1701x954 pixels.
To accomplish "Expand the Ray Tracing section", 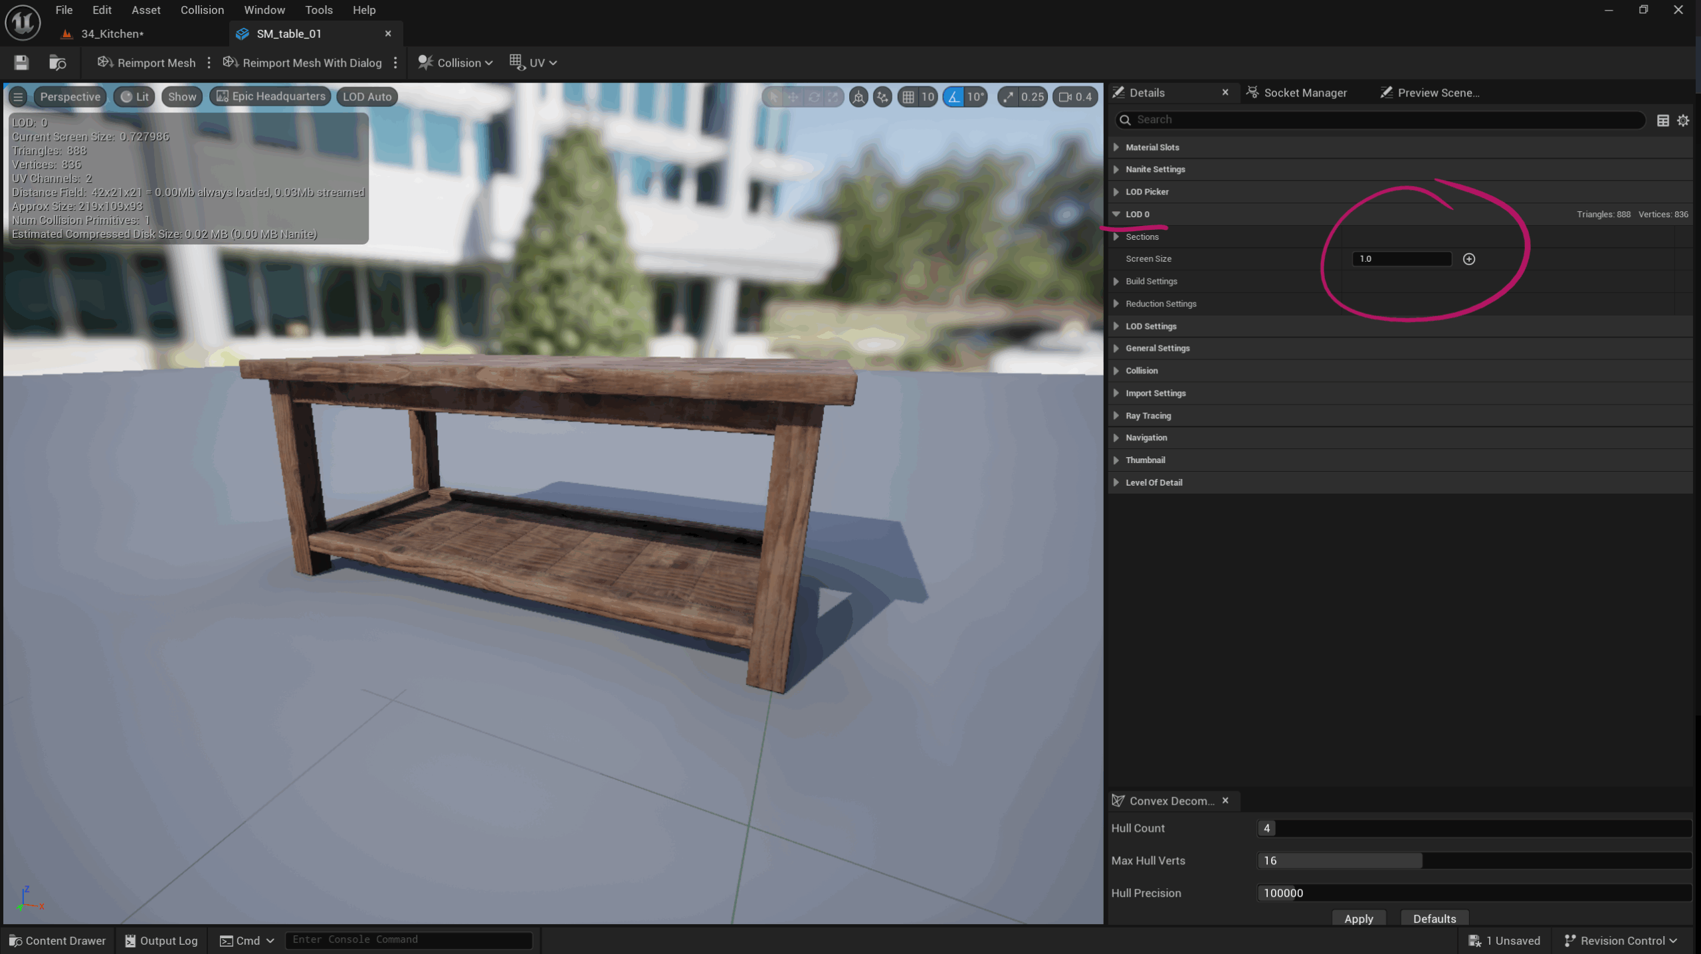I will click(x=1116, y=417).
